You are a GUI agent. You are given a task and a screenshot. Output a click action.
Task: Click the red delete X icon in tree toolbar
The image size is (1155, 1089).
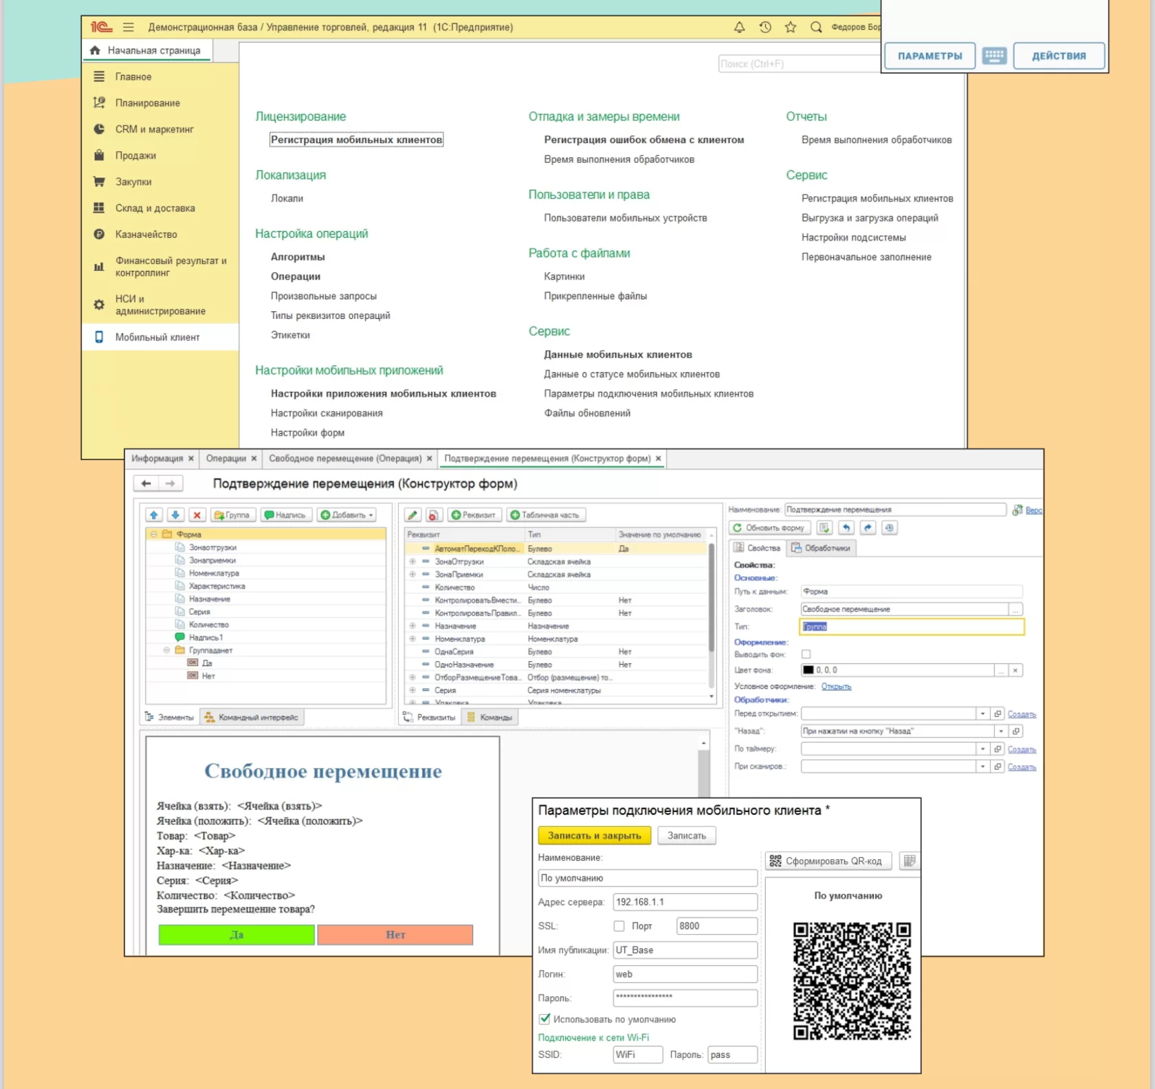(197, 515)
